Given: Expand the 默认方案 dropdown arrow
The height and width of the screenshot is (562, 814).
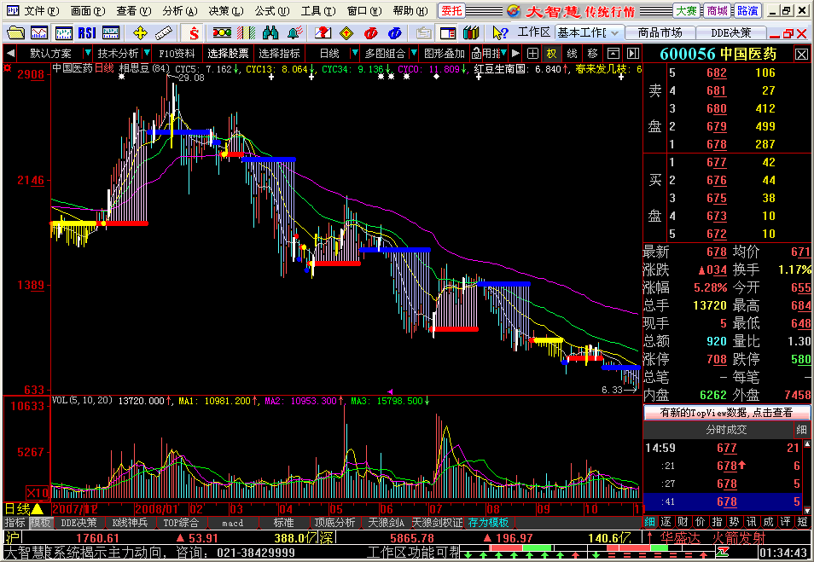Looking at the screenshot, I should (x=88, y=53).
